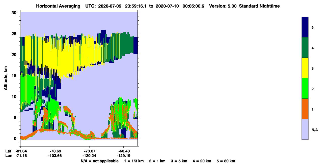The height and width of the screenshot is (168, 328).
Task: Click the '4 = 20 km' legend text
Action: pos(202,161)
